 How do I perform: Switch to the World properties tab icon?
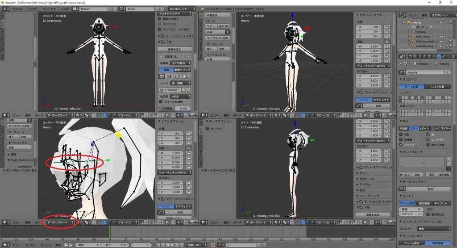(425, 56)
